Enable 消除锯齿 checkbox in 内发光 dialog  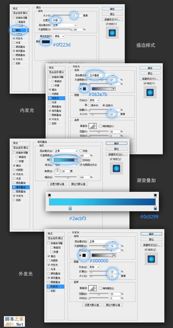[100, 126]
